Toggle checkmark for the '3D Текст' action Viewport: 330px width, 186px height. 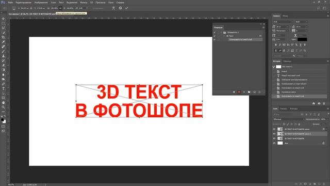tap(214, 36)
